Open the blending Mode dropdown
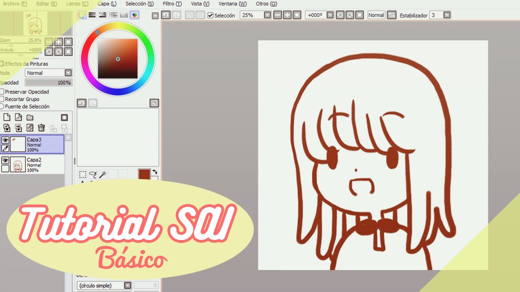Screen dimensions: 520x292 (x=68, y=73)
